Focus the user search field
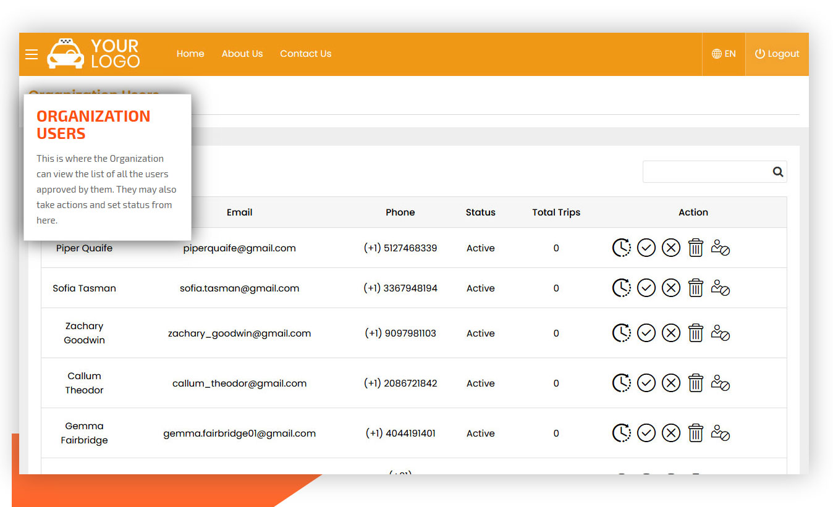This screenshot has width=833, height=507. coord(707,172)
